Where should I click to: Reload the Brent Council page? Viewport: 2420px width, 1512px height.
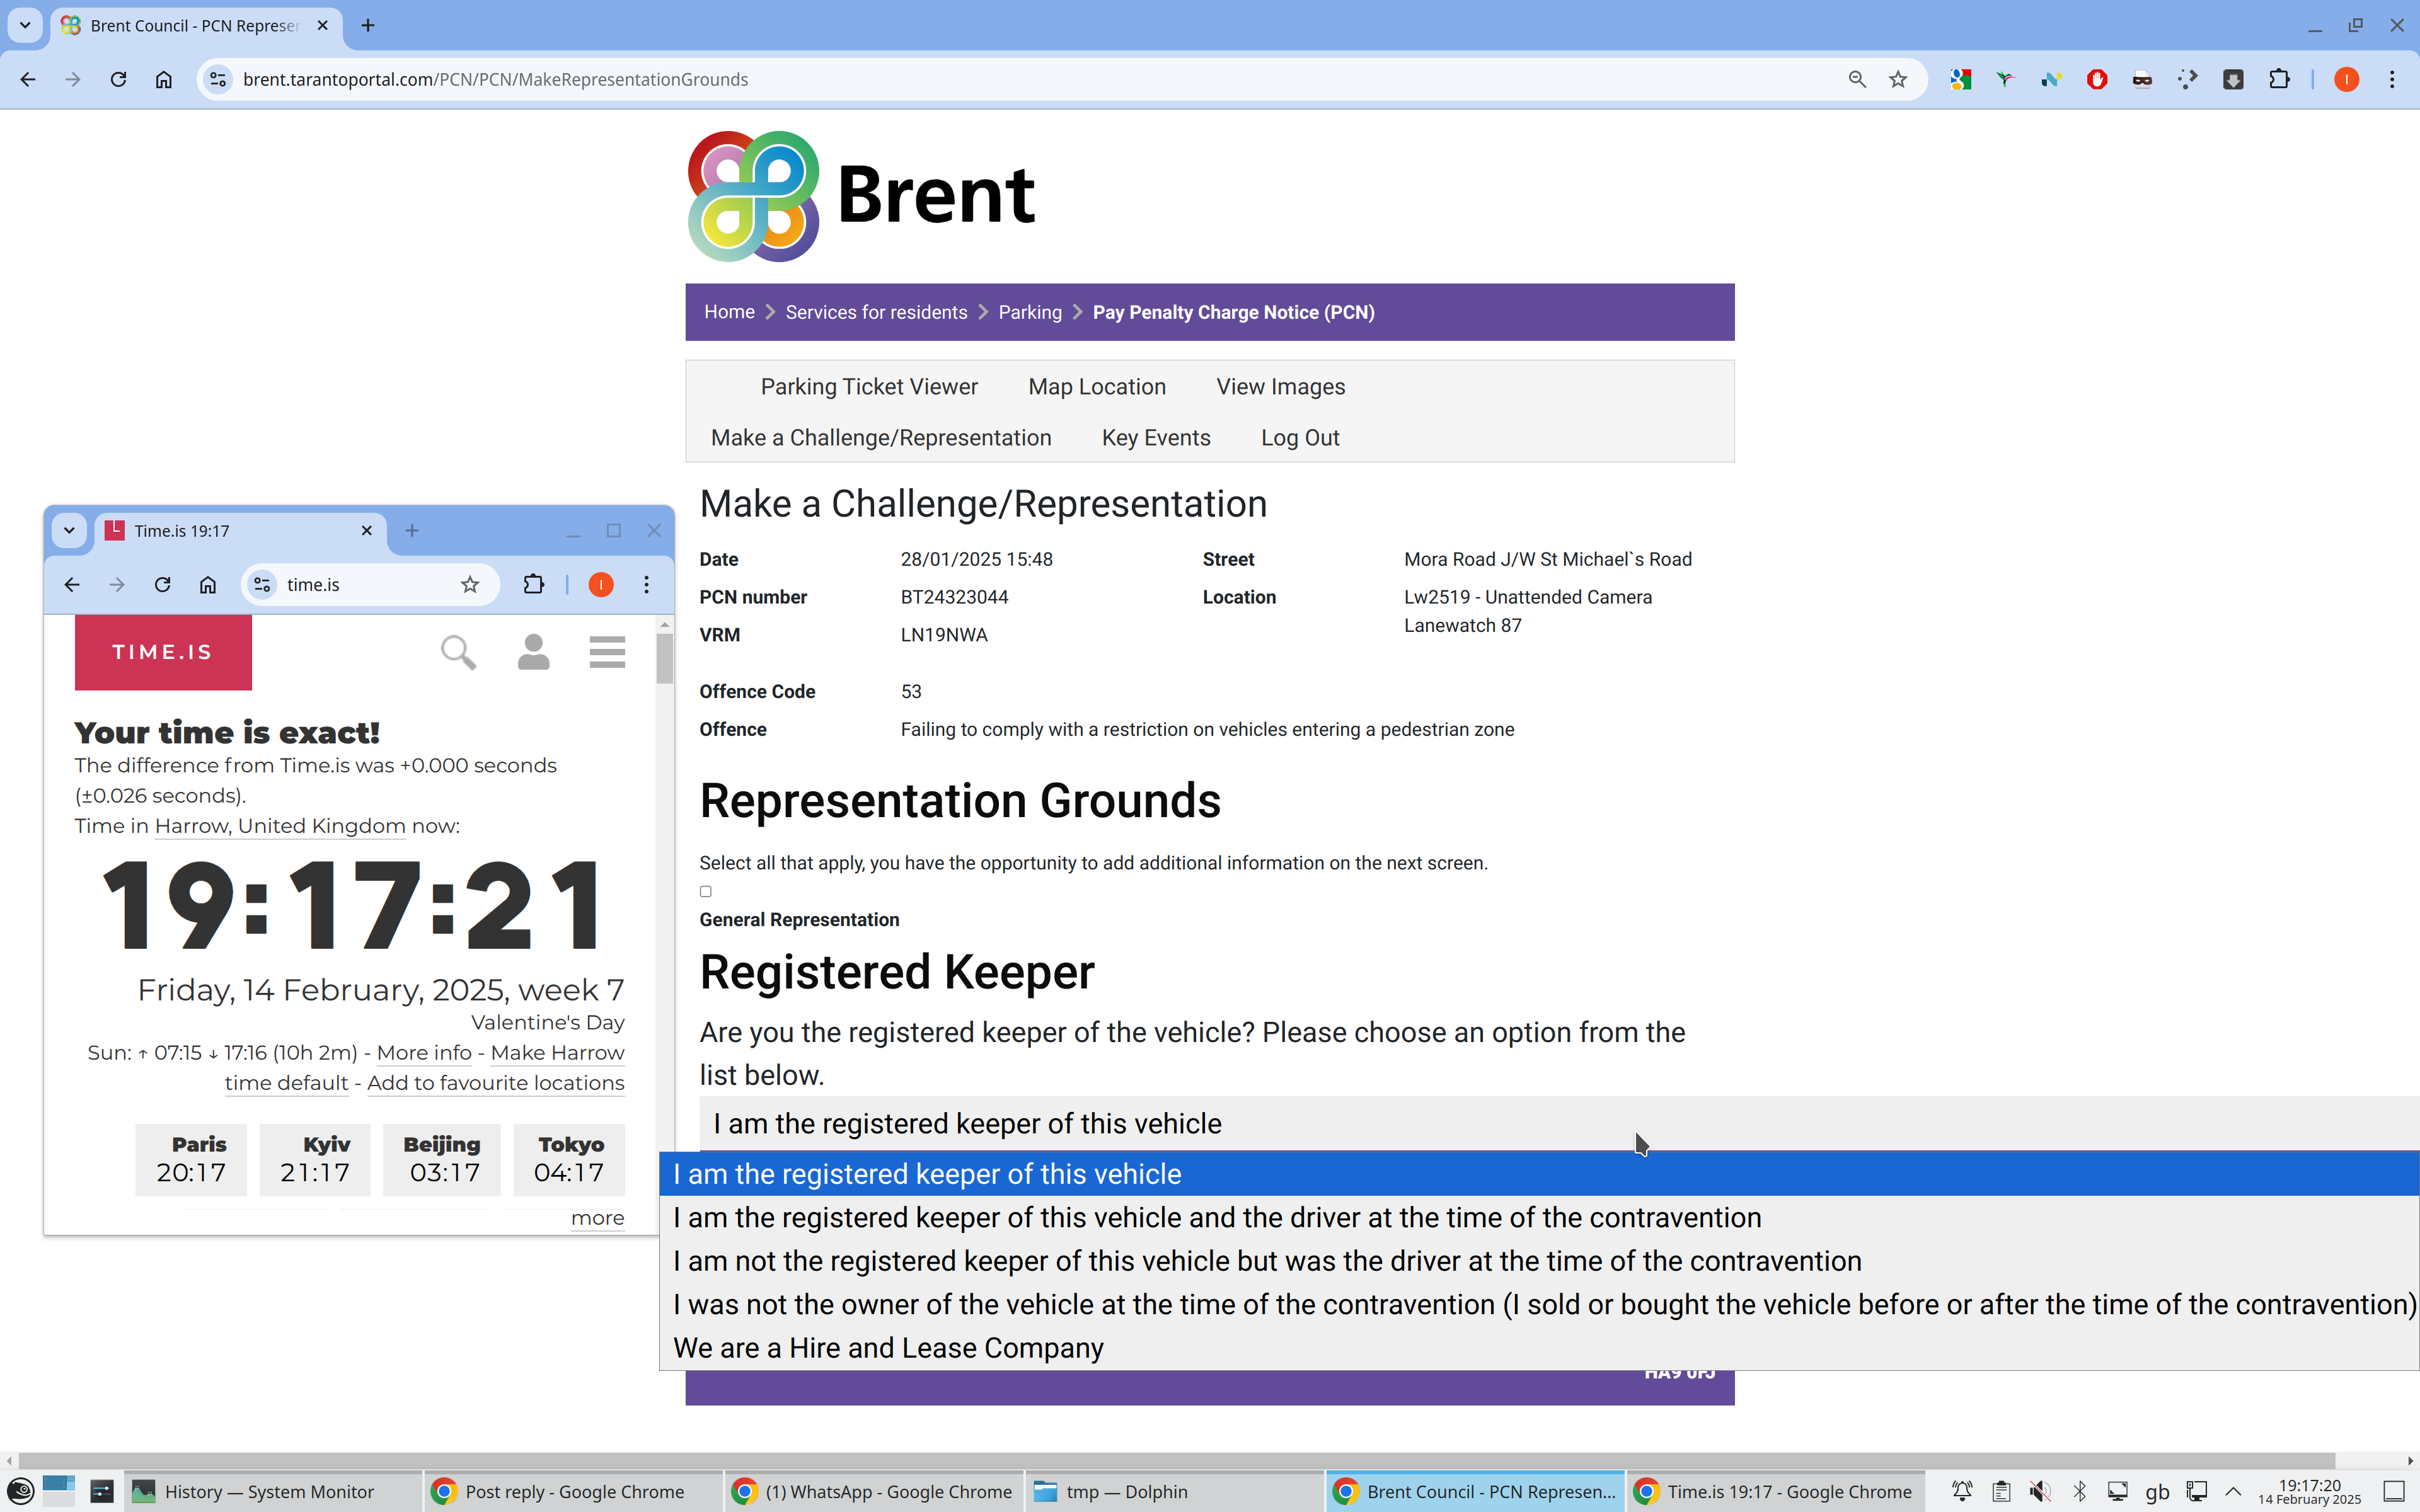tap(118, 80)
